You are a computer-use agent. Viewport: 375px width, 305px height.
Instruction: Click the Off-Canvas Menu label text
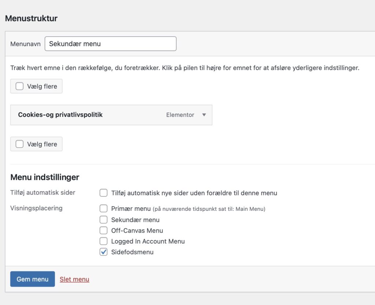137,230
